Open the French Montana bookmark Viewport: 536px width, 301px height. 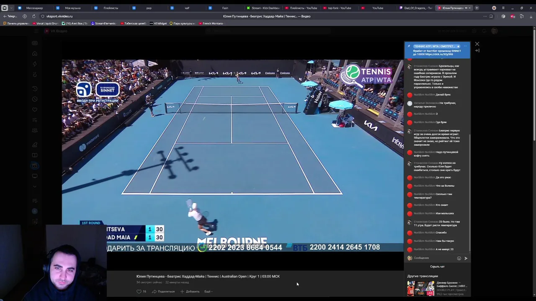(x=211, y=23)
